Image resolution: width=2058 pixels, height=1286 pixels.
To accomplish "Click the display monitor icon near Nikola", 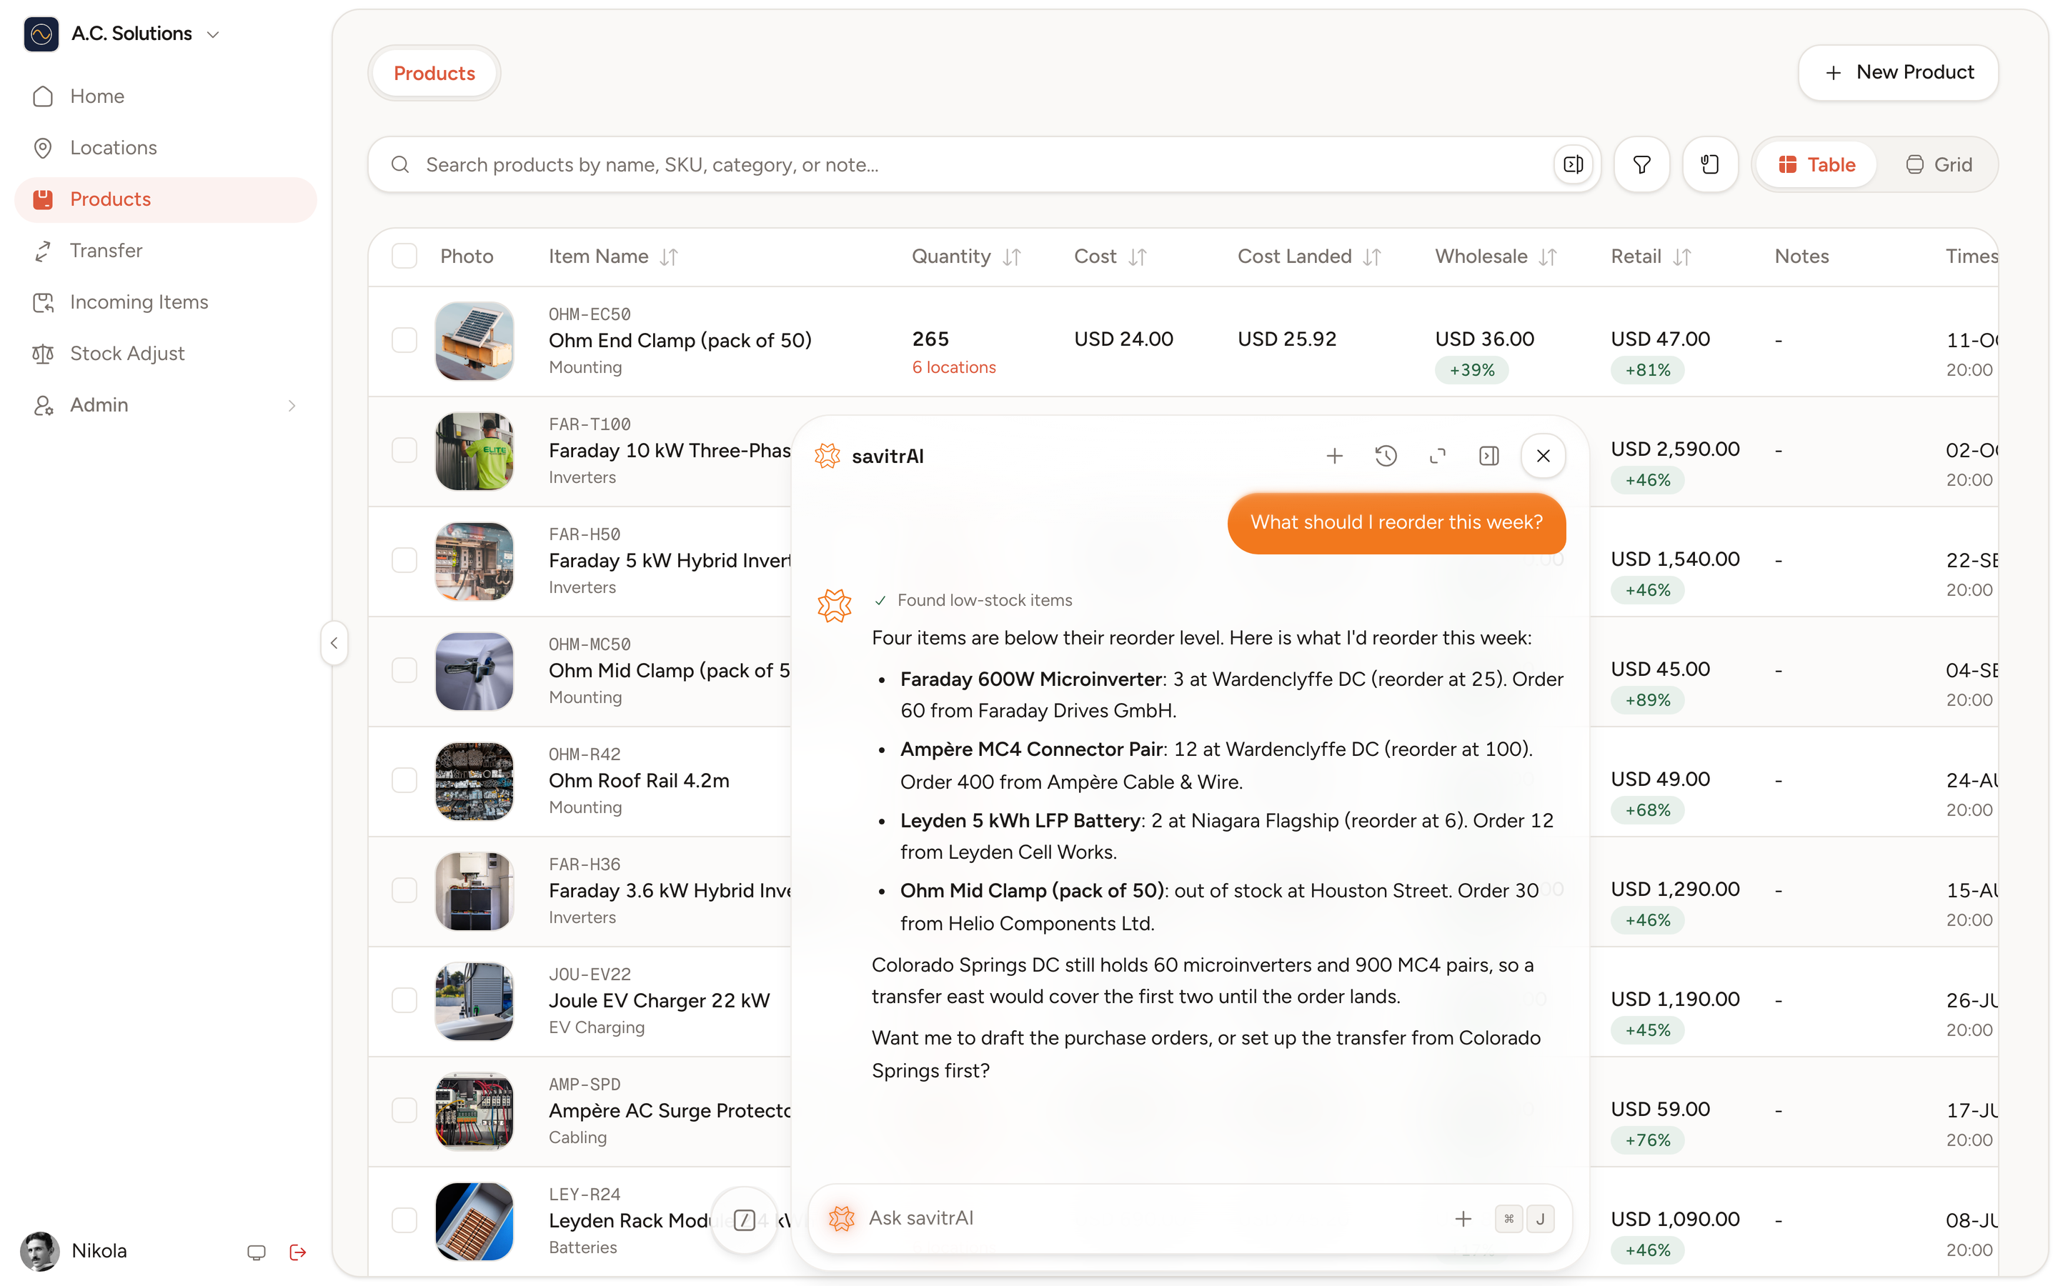I will (256, 1252).
